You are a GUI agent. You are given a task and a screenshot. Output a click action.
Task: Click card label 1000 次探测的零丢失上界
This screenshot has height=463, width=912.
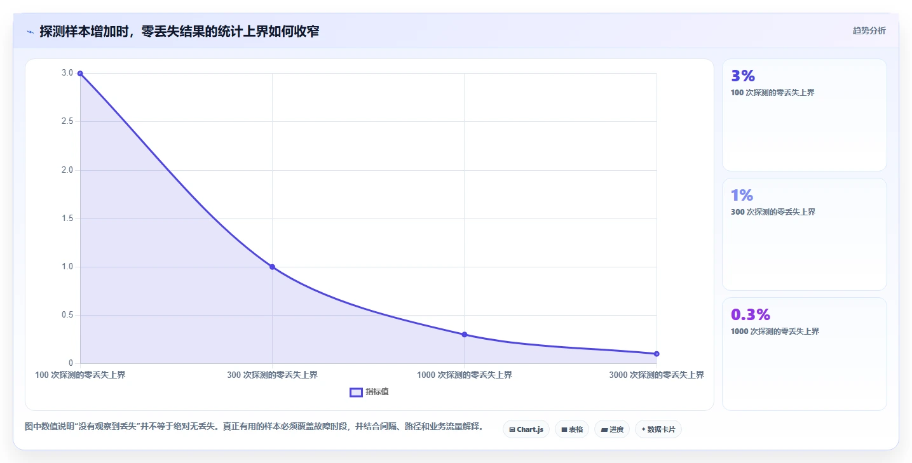[775, 332]
